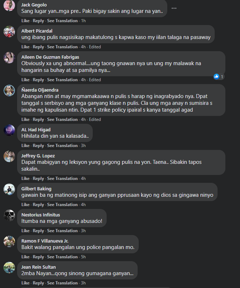The image size is (240, 288).
Task: Open Jean Rein Sultan's profile name link
Action: click(x=39, y=267)
